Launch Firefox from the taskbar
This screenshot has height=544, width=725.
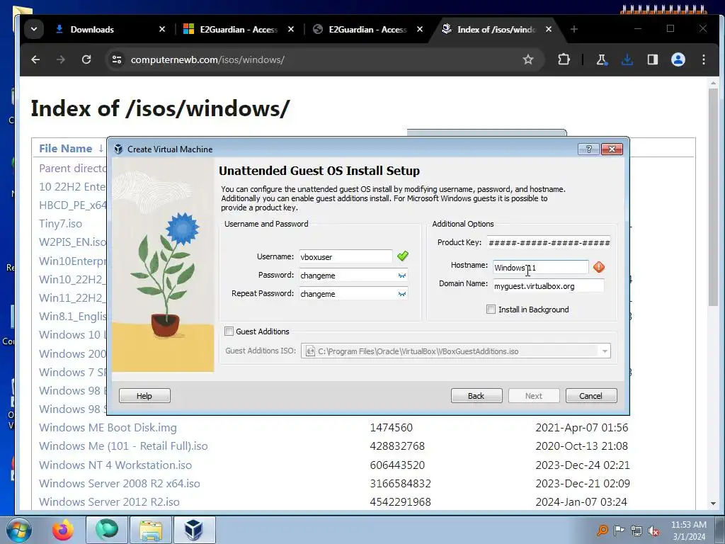click(x=63, y=530)
